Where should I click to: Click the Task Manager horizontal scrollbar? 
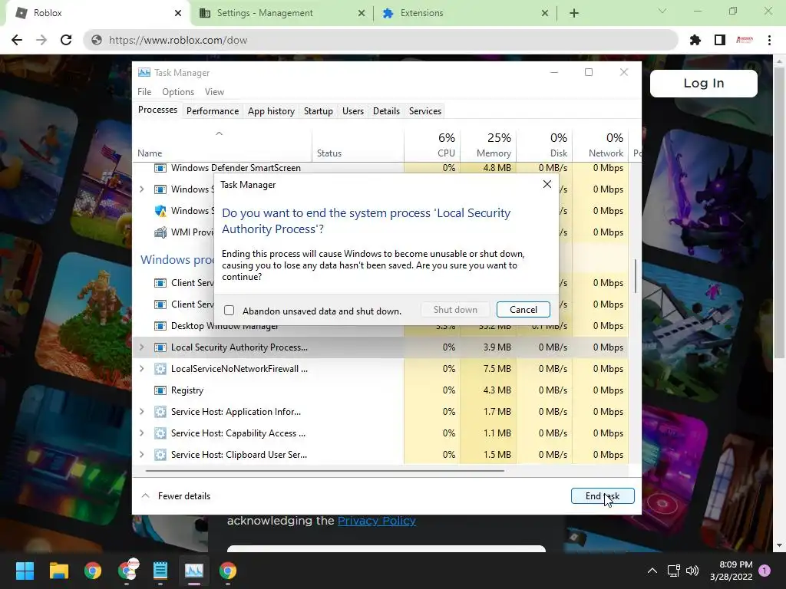[x=325, y=471]
